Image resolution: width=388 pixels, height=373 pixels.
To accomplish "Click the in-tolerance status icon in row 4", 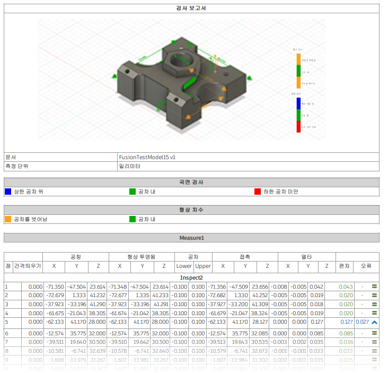I will [x=374, y=313].
